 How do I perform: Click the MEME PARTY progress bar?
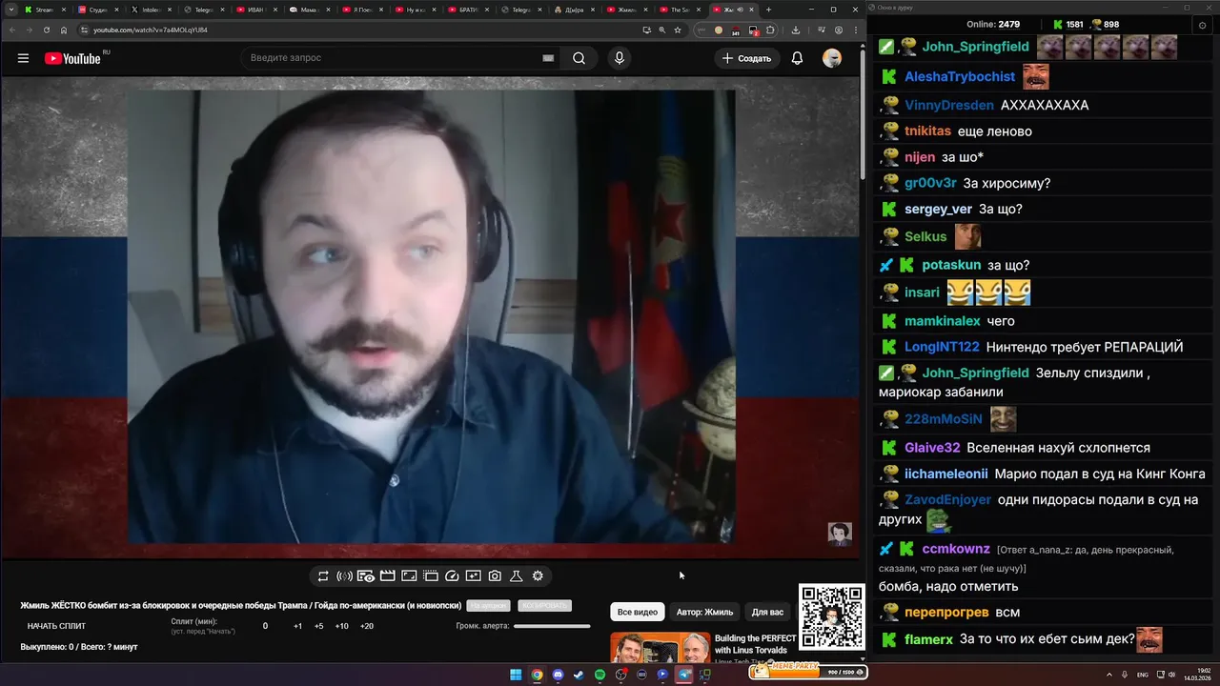808,673
